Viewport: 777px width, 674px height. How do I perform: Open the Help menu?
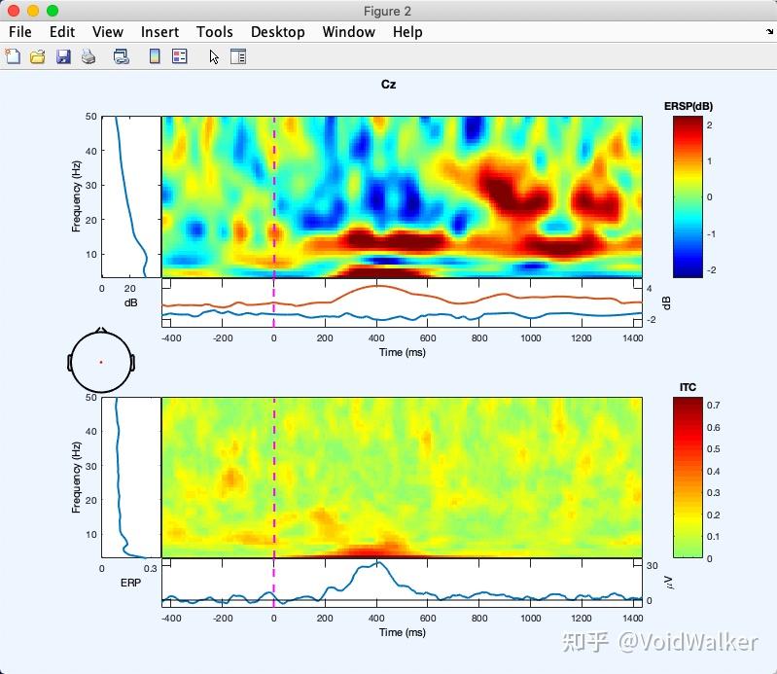[x=407, y=32]
